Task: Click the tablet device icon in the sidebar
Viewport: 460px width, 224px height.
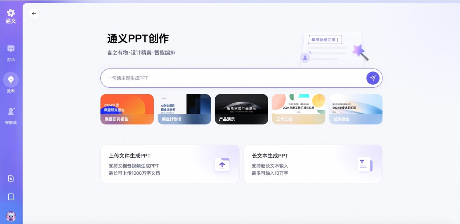Action: pyautogui.click(x=11, y=197)
